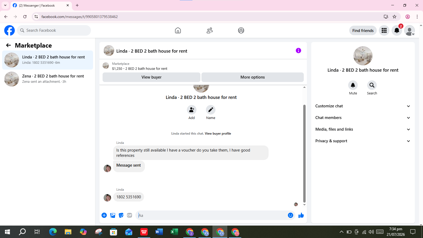The height and width of the screenshot is (238, 423).
Task: Open the $1,250 marketplace listing banner
Action: click(x=203, y=66)
